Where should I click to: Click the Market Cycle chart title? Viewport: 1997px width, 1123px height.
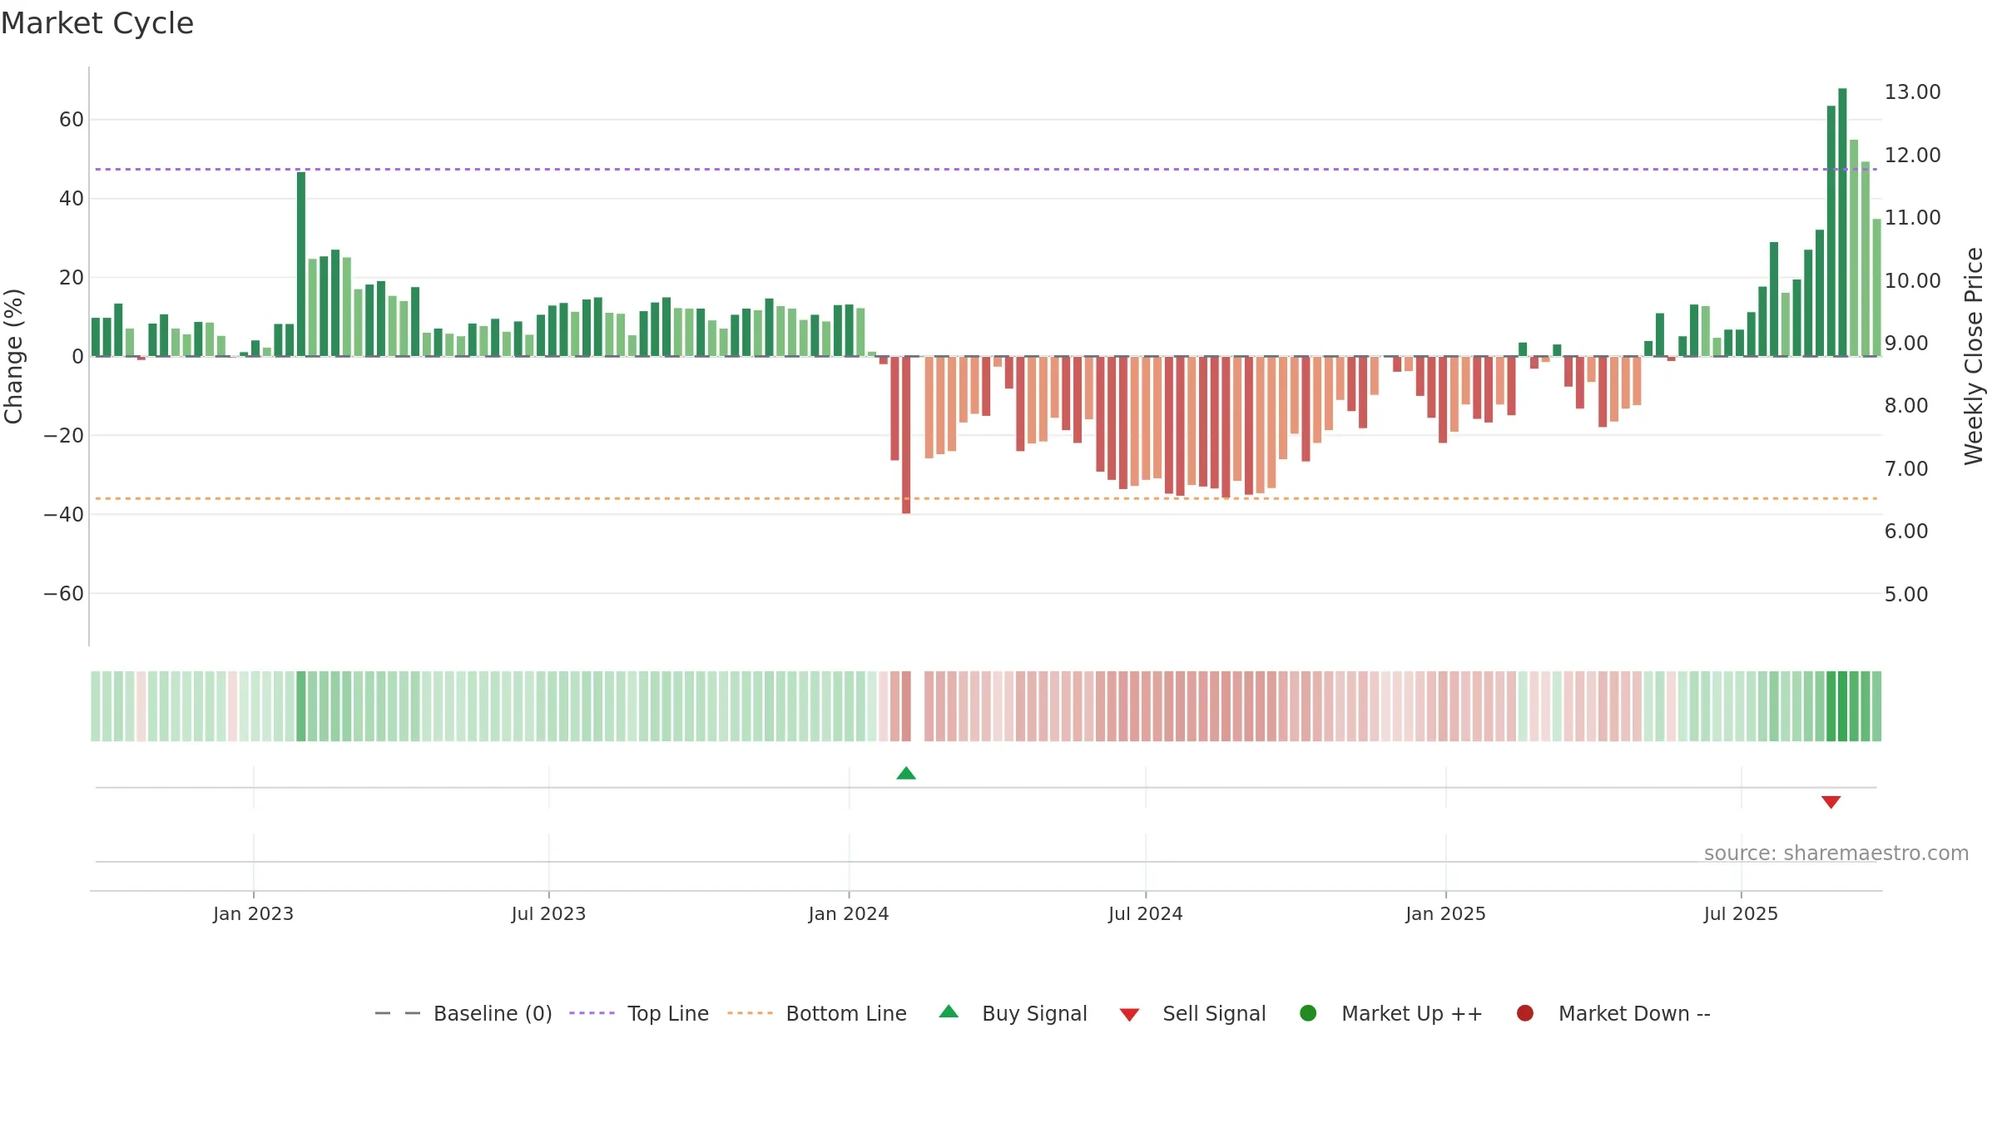pos(97,23)
